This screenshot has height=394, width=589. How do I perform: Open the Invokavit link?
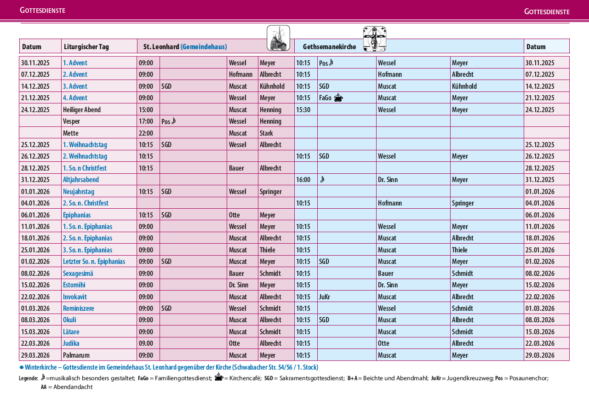point(74,297)
